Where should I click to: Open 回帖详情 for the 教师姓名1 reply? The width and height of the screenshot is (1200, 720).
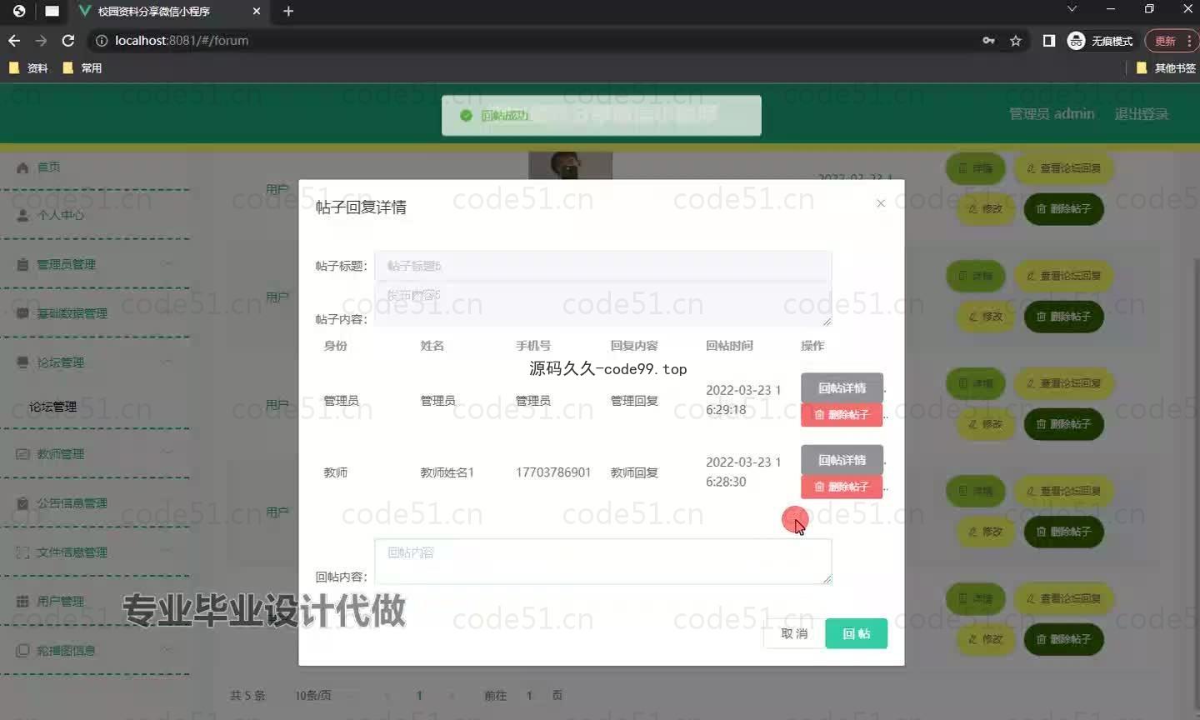842,460
